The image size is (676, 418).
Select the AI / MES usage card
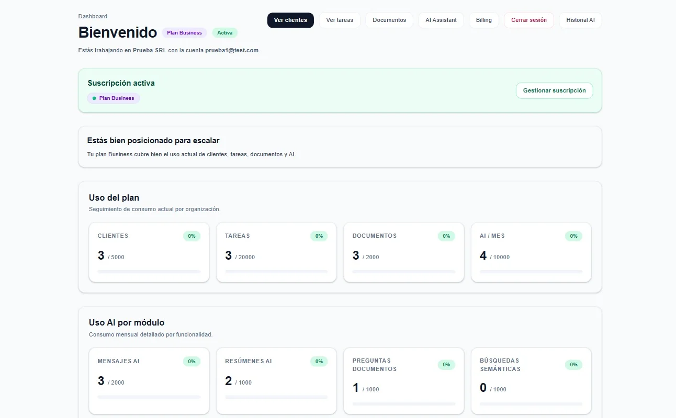pos(531,252)
